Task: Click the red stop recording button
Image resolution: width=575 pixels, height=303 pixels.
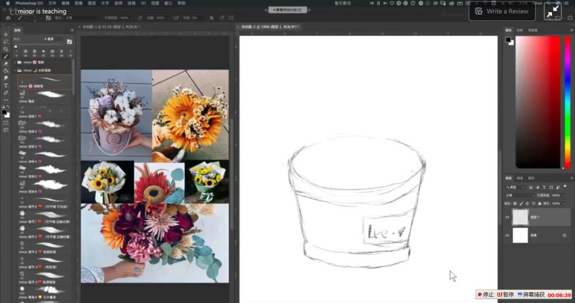Action: (x=486, y=295)
